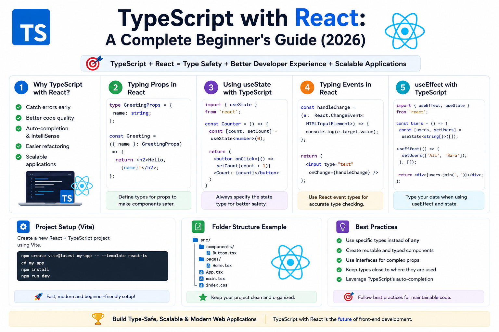
Task: Select the green number 2 circle
Action: point(115,88)
